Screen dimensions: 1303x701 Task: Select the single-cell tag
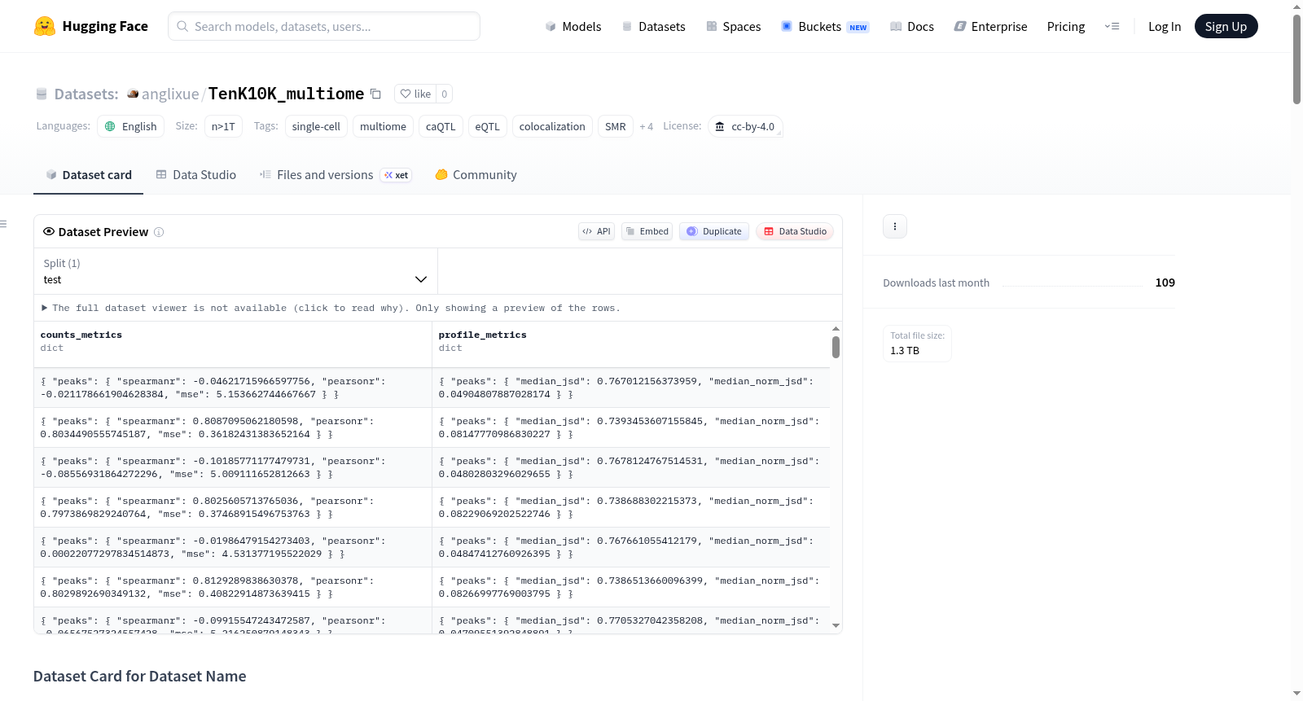[316, 126]
